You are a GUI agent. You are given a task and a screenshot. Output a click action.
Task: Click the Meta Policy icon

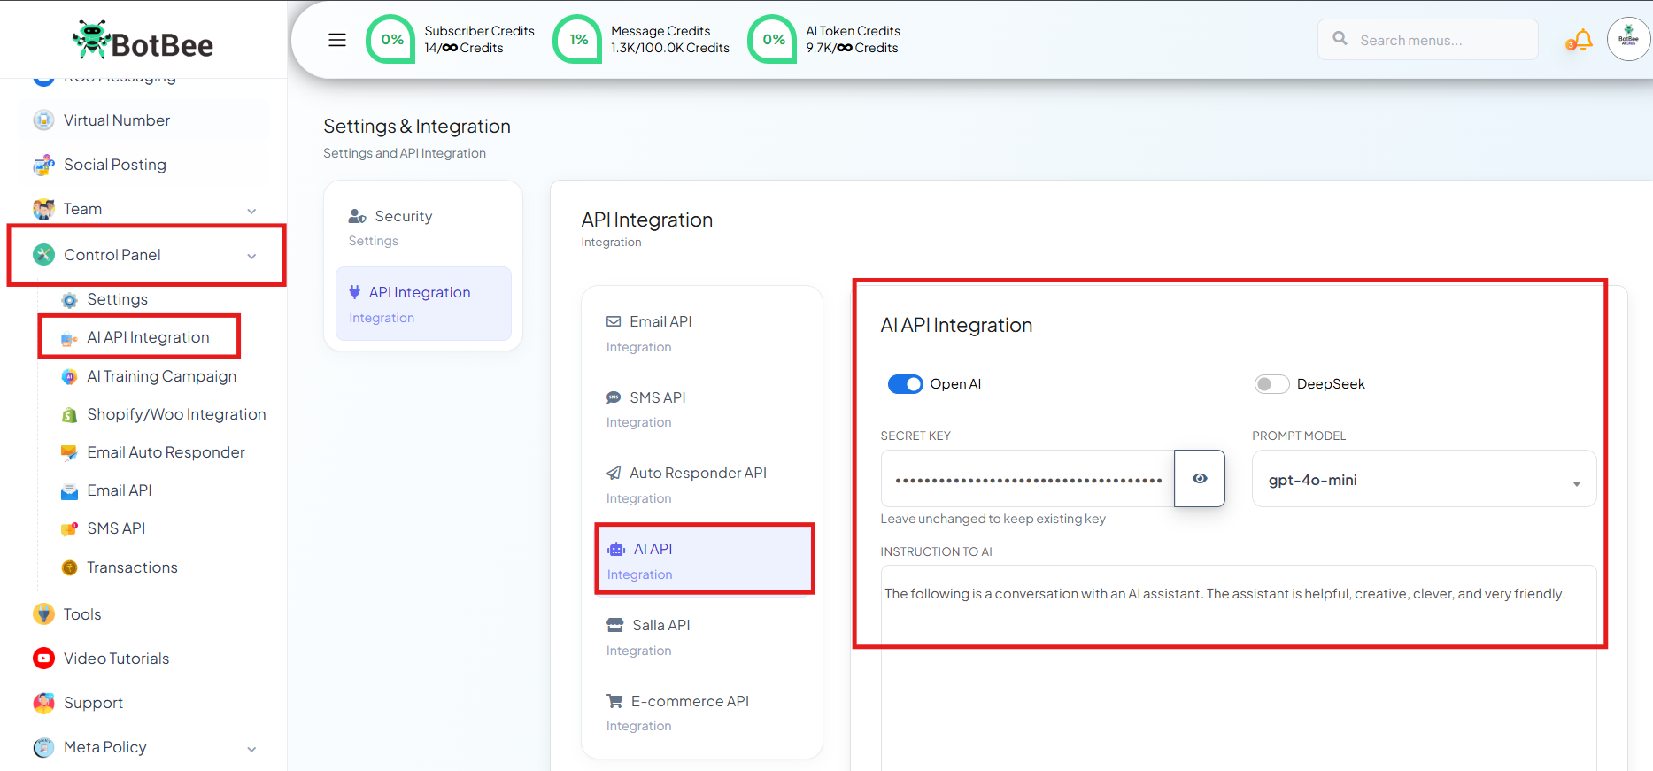pyautogui.click(x=43, y=747)
